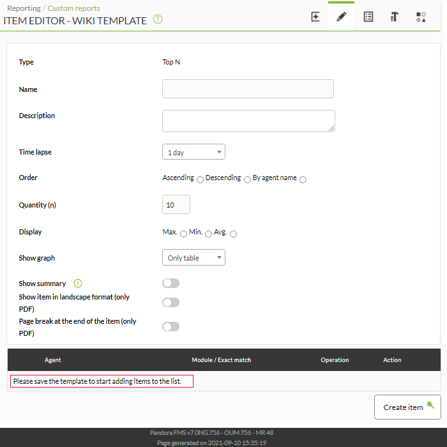Select Avg. display radio button
Image resolution: width=447 pixels, height=447 pixels.
coord(233,234)
